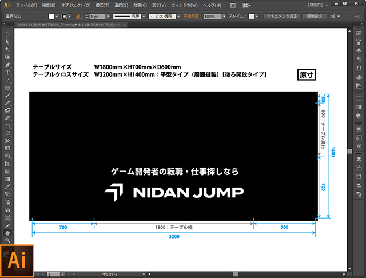The width and height of the screenshot is (366, 278).
Task: Open the オブジェクト menu
Action: tap(75, 5)
